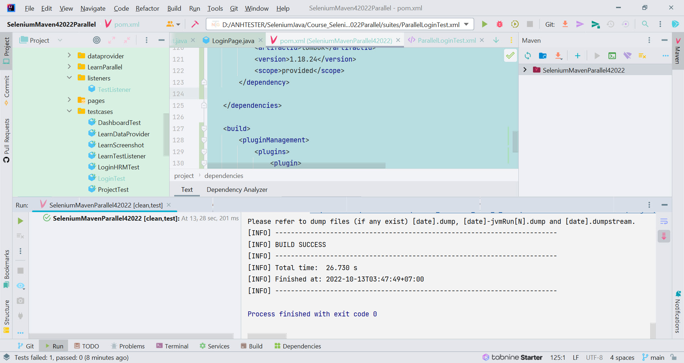Click the main Git branch widget

point(653,357)
